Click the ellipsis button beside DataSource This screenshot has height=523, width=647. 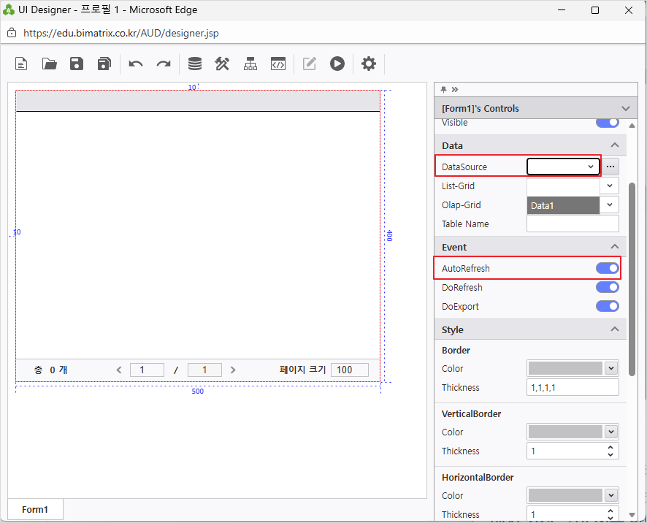pyautogui.click(x=610, y=167)
